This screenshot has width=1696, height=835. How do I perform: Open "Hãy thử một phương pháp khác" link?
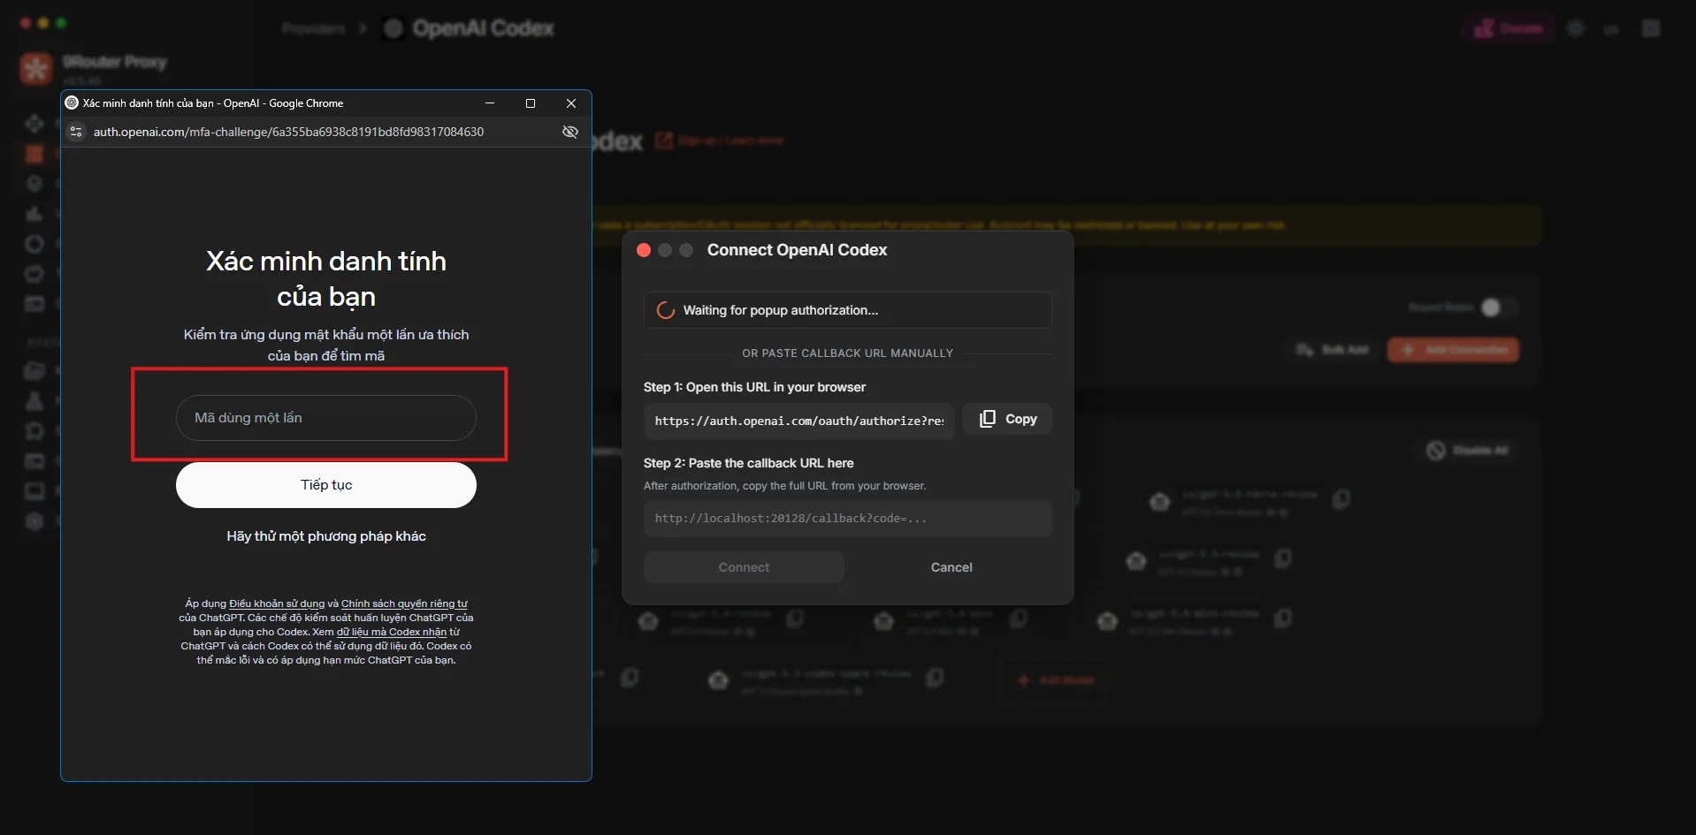pos(326,536)
